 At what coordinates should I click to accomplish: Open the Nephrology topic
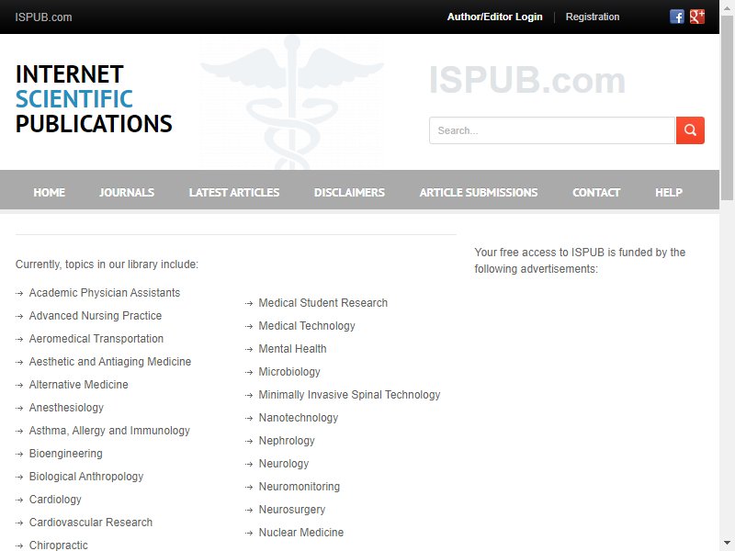287,441
